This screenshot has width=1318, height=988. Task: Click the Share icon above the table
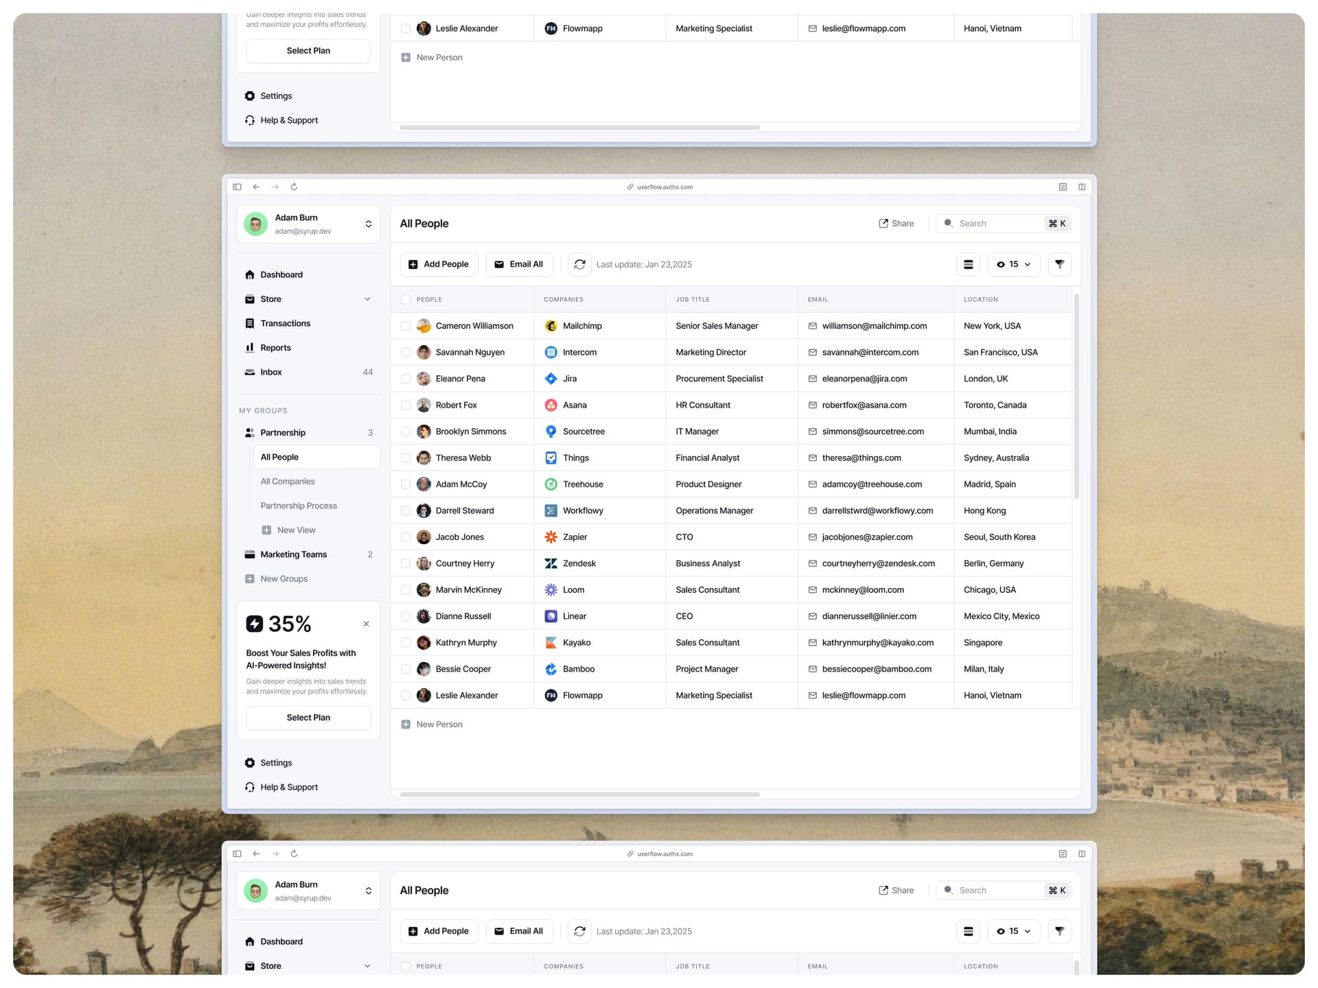[x=883, y=223]
